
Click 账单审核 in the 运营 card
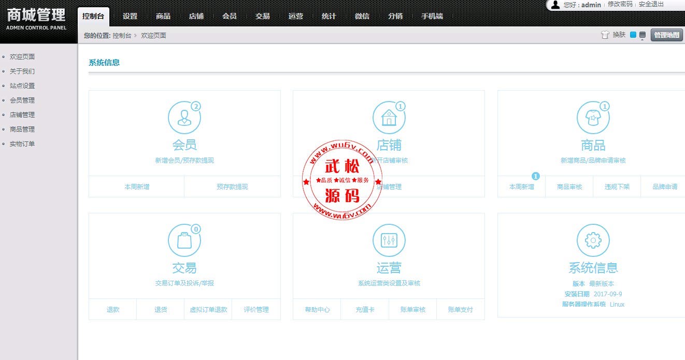click(x=413, y=310)
